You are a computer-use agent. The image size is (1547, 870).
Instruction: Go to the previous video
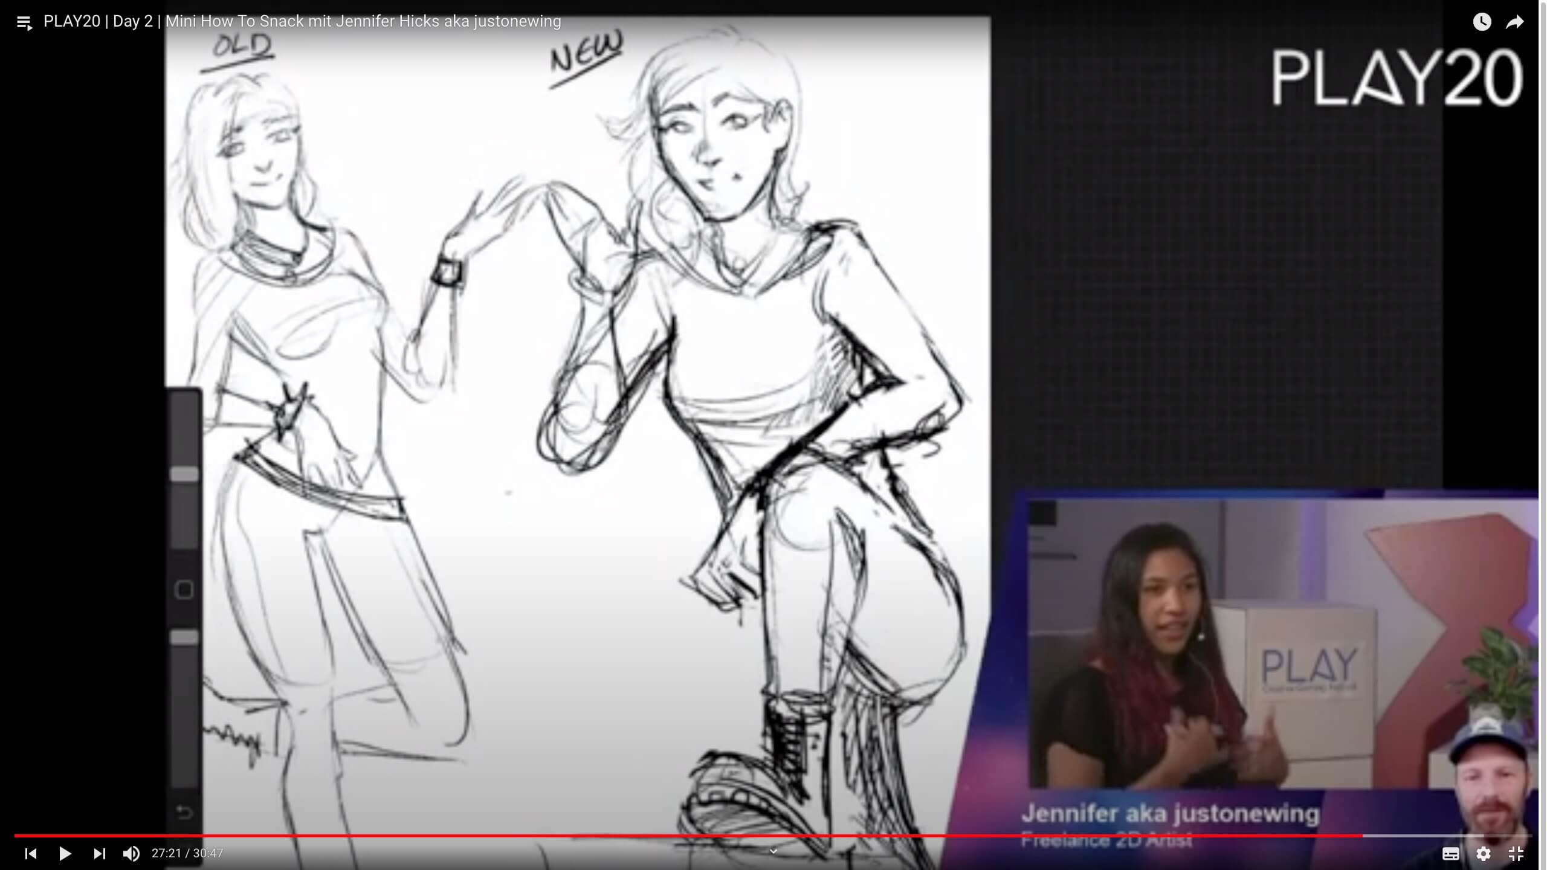point(30,853)
